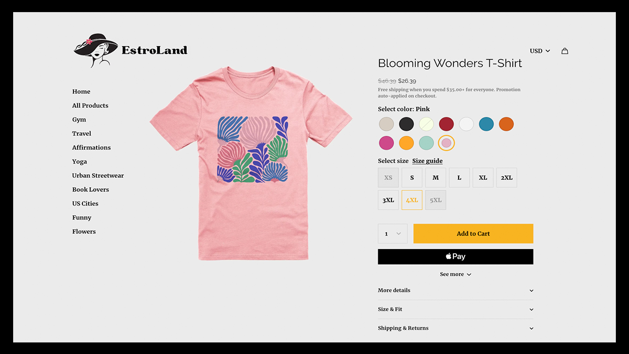Click the pink t-shirt product image
Image resolution: width=629 pixels, height=354 pixels.
[x=251, y=163]
